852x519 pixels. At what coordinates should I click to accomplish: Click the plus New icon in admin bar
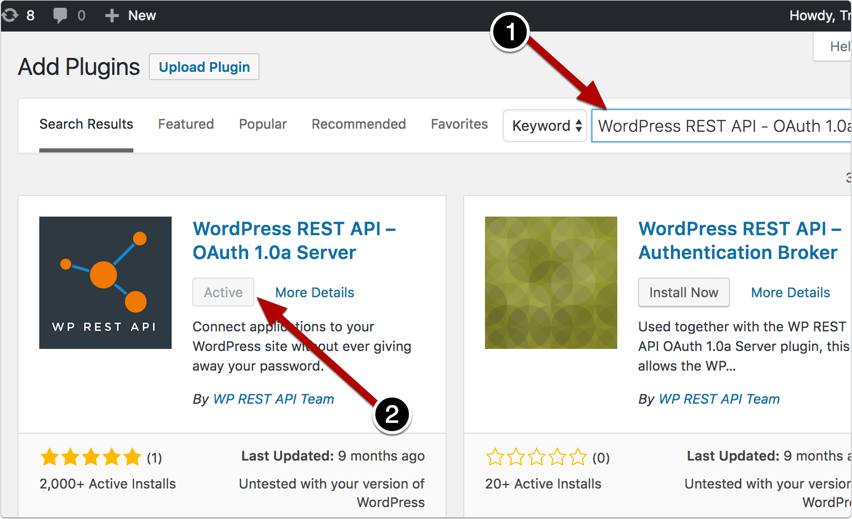point(112,16)
